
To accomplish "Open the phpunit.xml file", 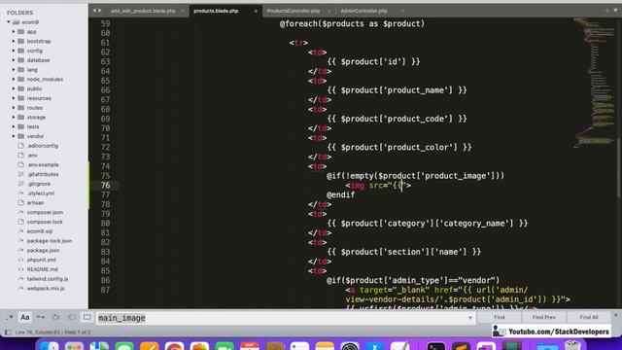I will (41, 260).
